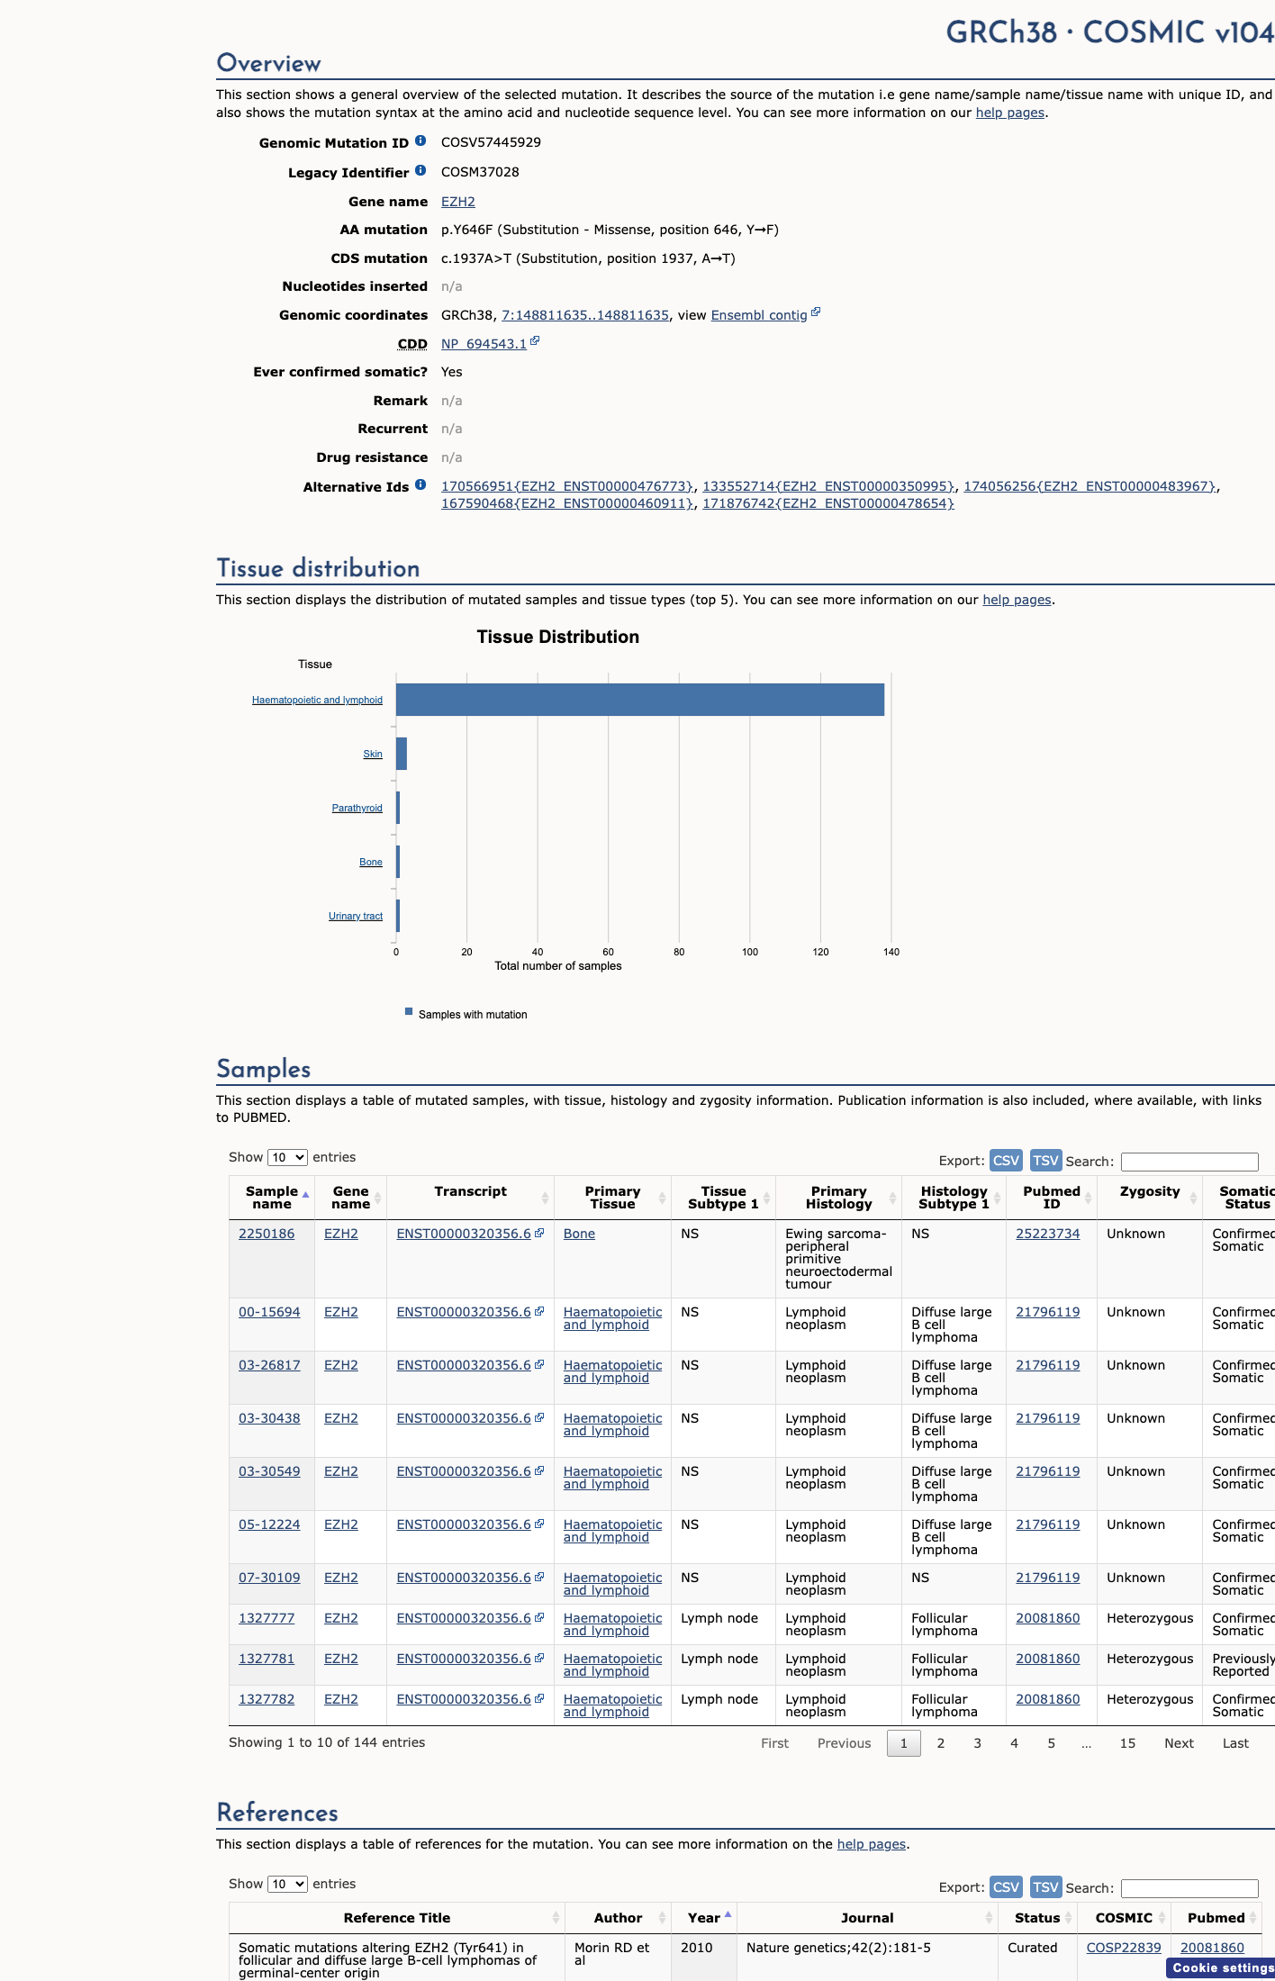
Task: Open alternative ID 171876742 ENST00000478654 link
Action: [x=828, y=503]
